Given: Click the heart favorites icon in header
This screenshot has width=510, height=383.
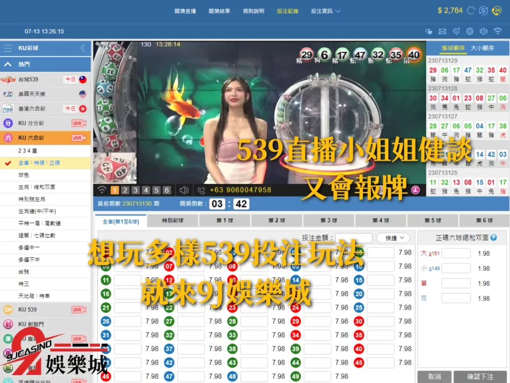Looking at the screenshot, I should coord(429,31).
